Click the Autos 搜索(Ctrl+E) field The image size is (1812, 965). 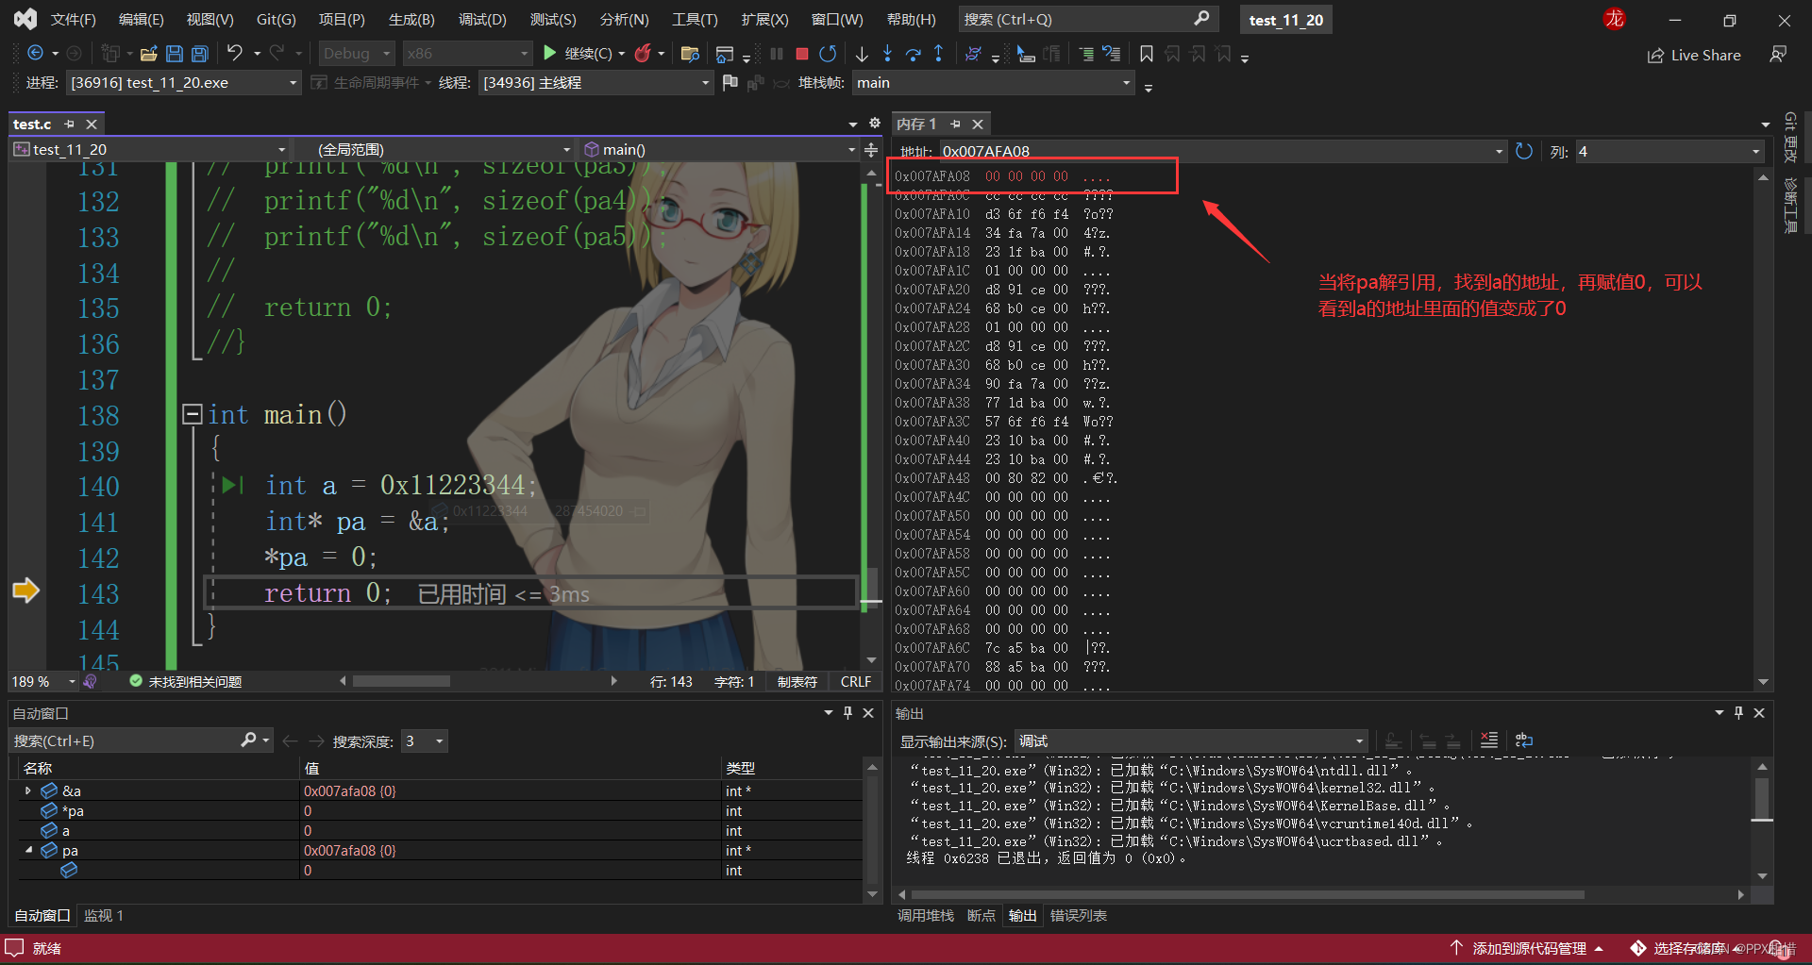tap(142, 741)
